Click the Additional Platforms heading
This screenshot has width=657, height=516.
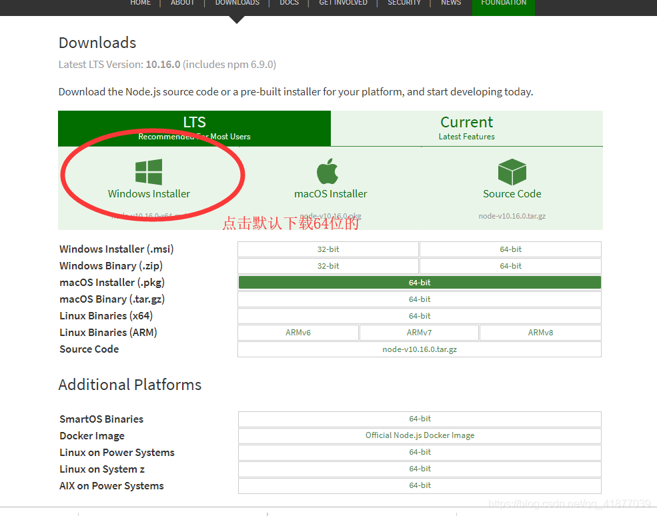130,385
